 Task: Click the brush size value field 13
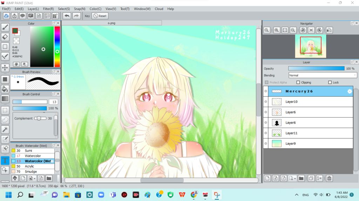(x=54, y=102)
